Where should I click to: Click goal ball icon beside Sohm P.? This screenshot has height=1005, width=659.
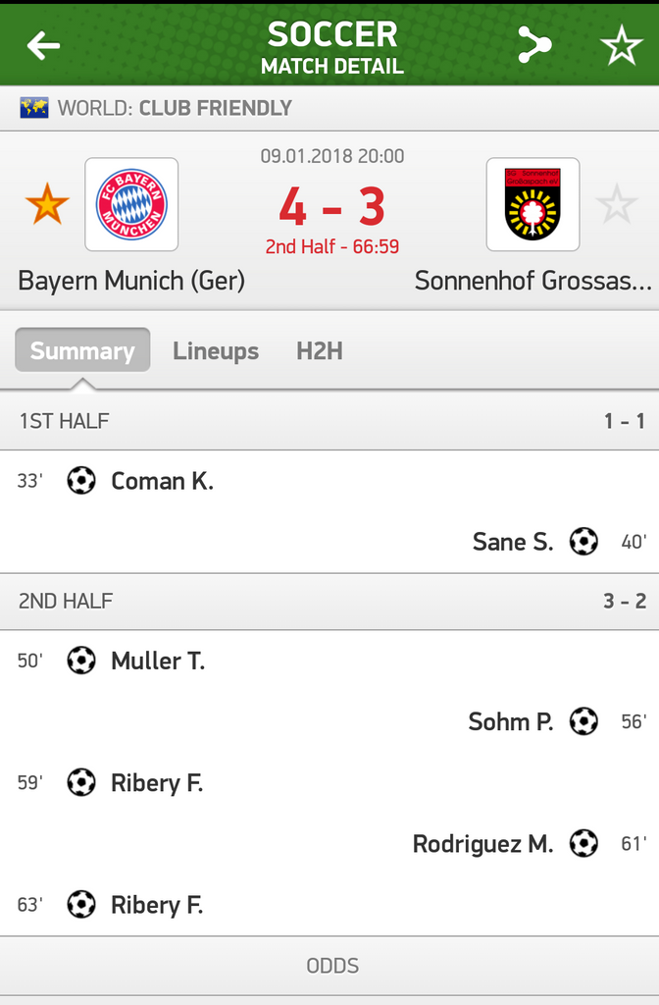(583, 721)
